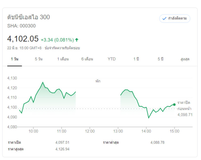Viewport: 201px width, 160px height.
Task: Switch to the 1 ปี tab
Action: coord(136,59)
